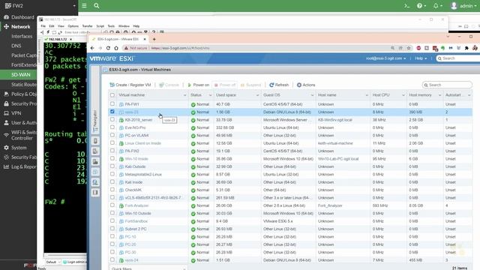Click the bookmark star icon in address bar
Viewport: 480px width, 270px height.
click(409, 48)
